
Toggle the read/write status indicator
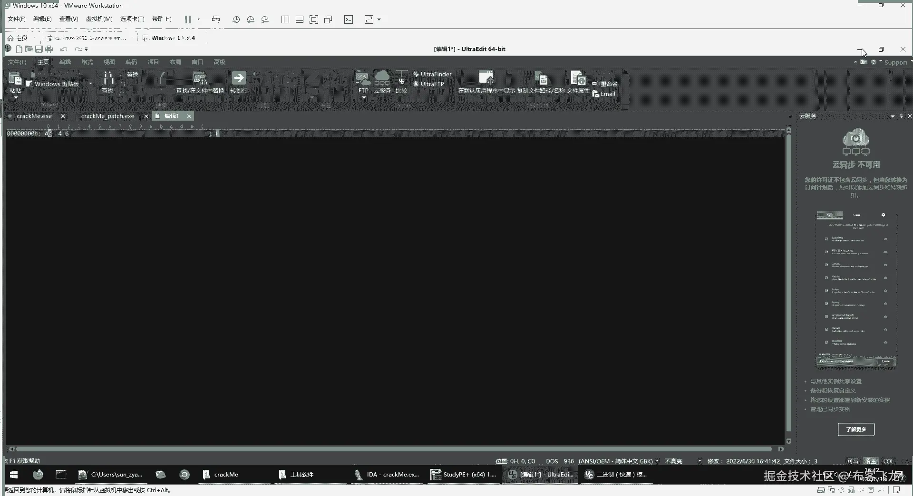tap(853, 461)
